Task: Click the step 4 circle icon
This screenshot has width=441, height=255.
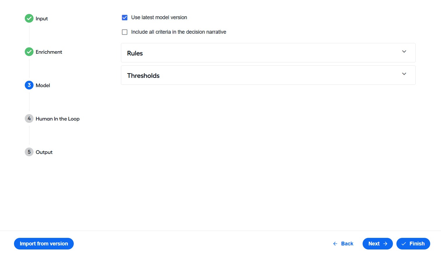Action: [x=29, y=118]
